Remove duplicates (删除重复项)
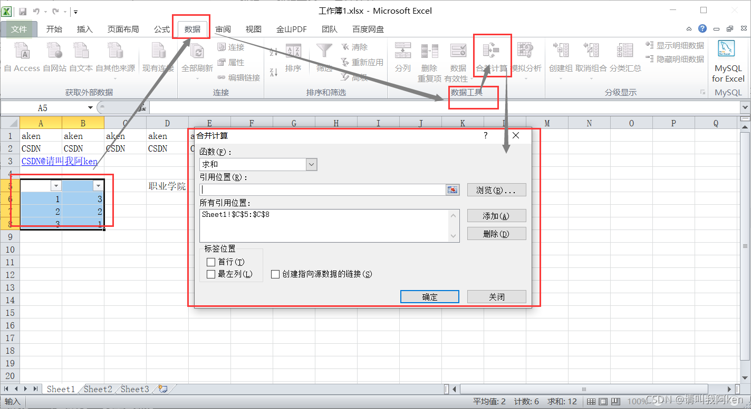 [x=429, y=62]
